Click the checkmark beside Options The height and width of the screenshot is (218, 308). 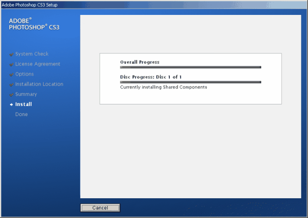pyautogui.click(x=12, y=75)
